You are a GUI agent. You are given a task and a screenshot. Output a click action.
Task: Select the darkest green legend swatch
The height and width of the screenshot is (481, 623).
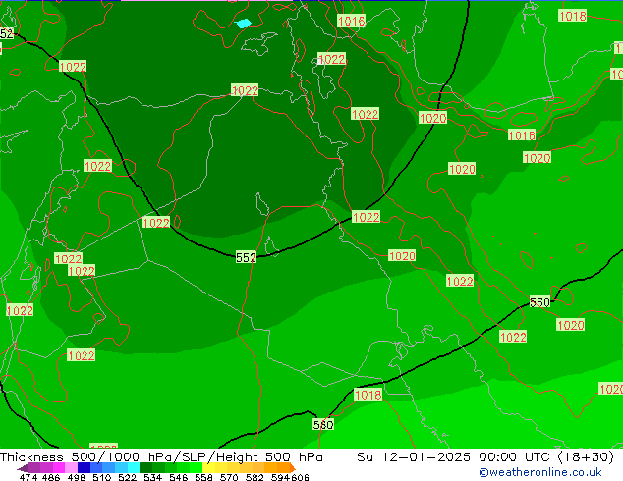pos(145,467)
